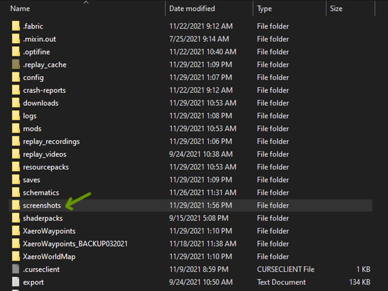Click the screenshots folder icon
The width and height of the screenshot is (388, 291).
[x=15, y=205]
